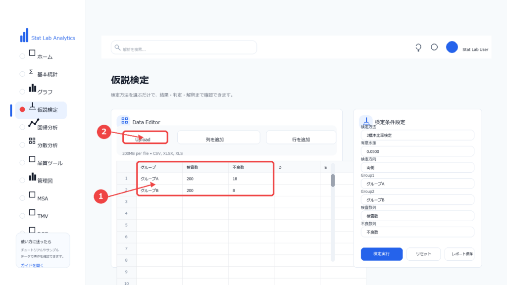Click the グループB cell in row 2
The image size is (507, 285).
(x=159, y=190)
